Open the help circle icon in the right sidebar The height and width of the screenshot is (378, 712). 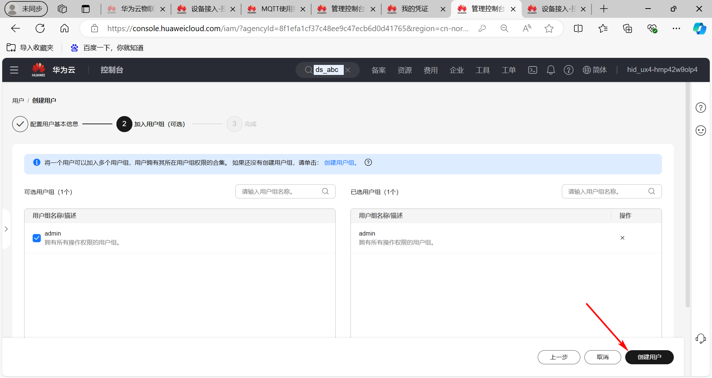(x=701, y=108)
